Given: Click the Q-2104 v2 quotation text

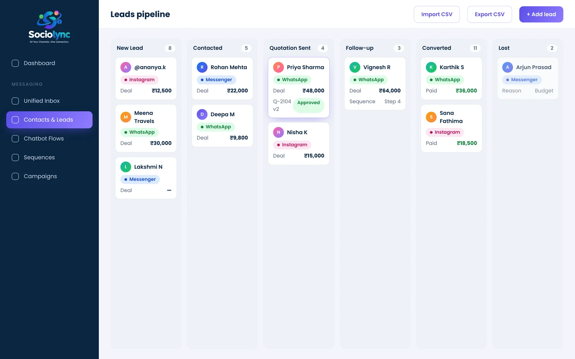Looking at the screenshot, I should 282,105.
